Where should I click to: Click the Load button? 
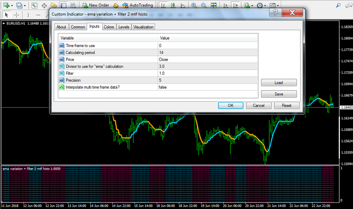278,82
